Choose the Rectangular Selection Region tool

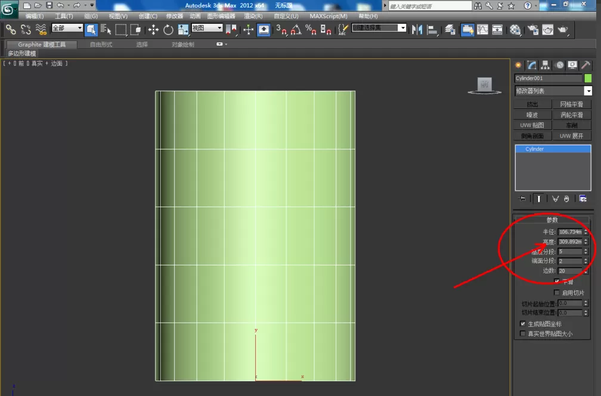pyautogui.click(x=120, y=30)
